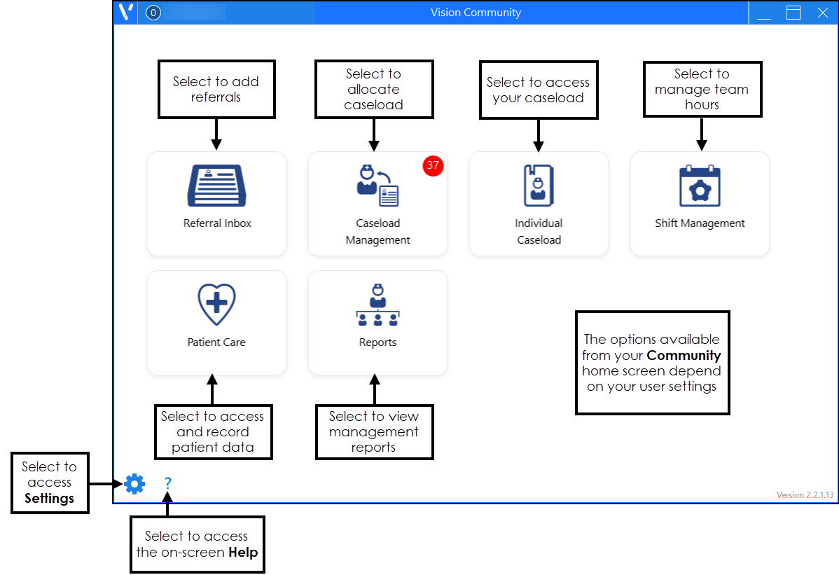Click the circled 0 notifications counter
Viewport: 839px width, 575px height.
(153, 13)
